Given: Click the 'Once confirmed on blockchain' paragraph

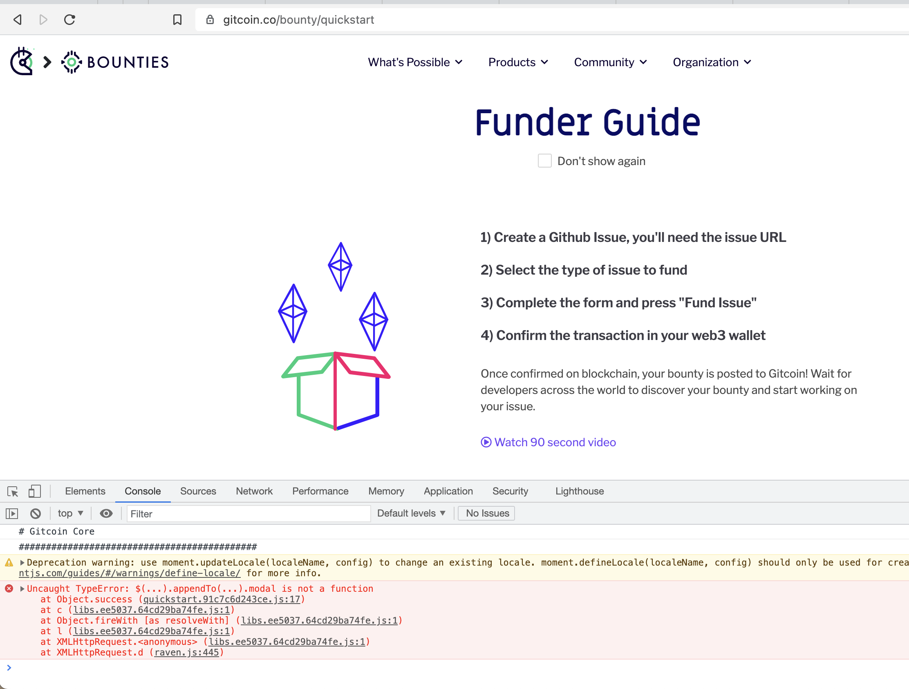Looking at the screenshot, I should pyautogui.click(x=669, y=390).
